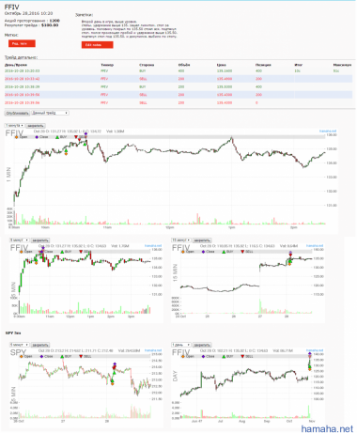357x433 pixels.
Task: Click hamaha.net link on the daily chart
Action: tap(315, 350)
